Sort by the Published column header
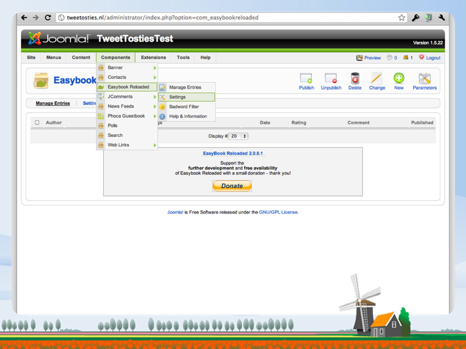This screenshot has width=466, height=349. pos(422,123)
